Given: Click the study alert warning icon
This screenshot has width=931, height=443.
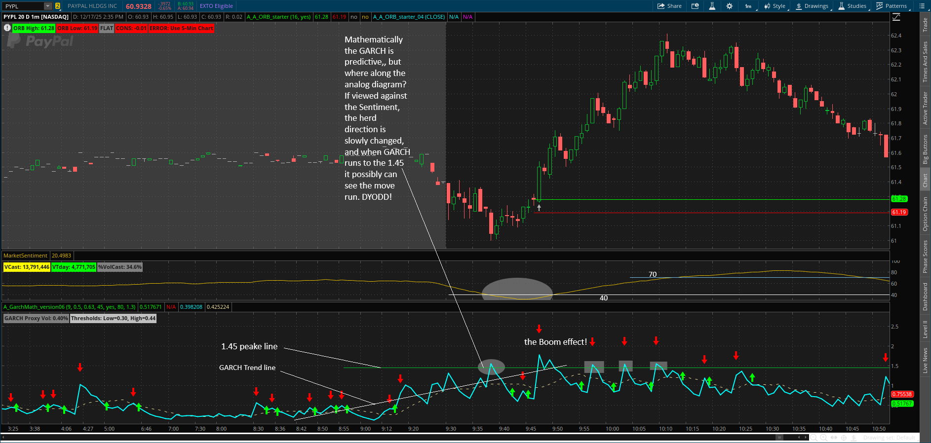Looking at the screenshot, I should tap(7, 28).
